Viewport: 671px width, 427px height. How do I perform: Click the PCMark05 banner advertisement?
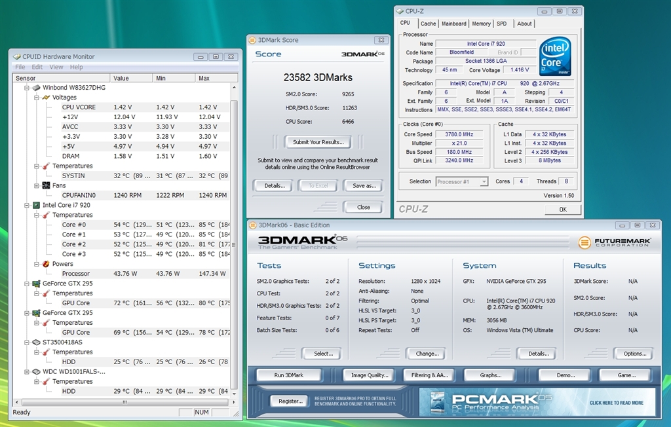point(537,402)
